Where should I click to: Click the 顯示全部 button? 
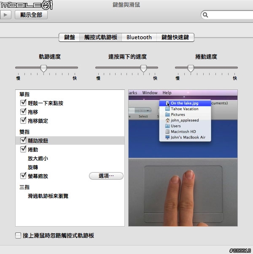[x=31, y=15]
